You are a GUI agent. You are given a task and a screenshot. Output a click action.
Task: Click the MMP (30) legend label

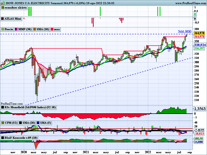23,29
